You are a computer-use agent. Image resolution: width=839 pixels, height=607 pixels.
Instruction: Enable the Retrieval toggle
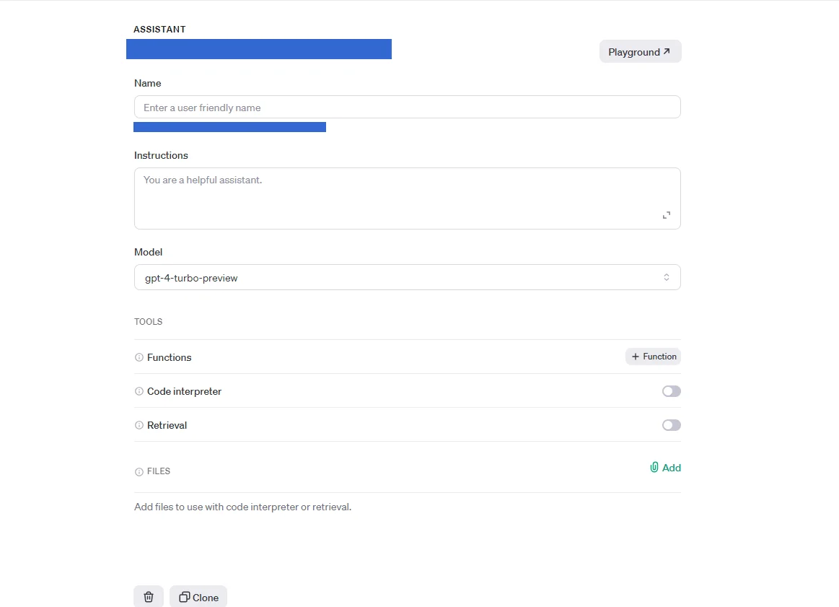tap(671, 425)
